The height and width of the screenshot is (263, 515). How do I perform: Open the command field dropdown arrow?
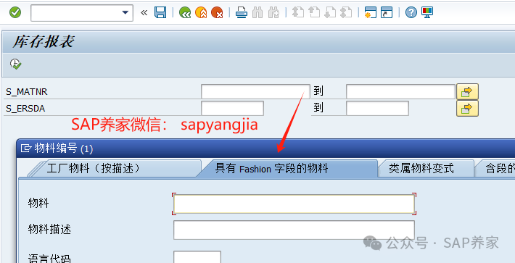click(125, 13)
